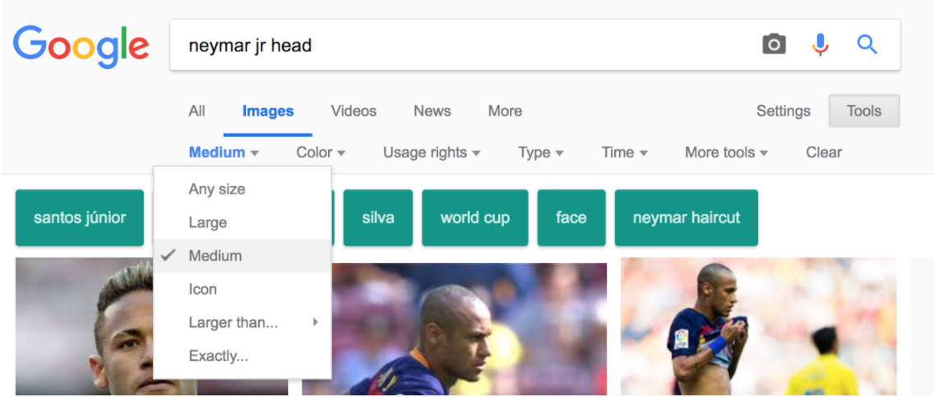Viewport: 934px width, 397px height.
Task: Click in the search box text field
Action: (465, 45)
